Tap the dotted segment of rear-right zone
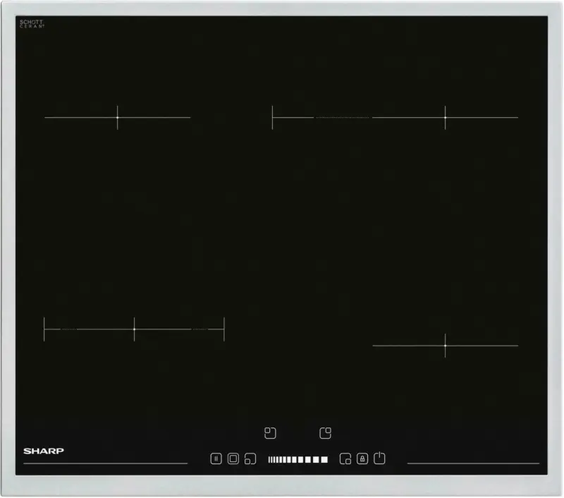 tap(343, 117)
